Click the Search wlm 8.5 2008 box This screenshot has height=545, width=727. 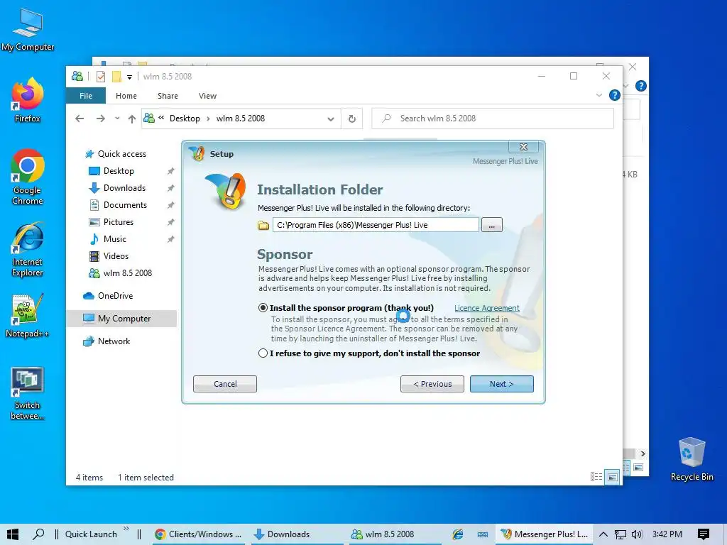pos(493,119)
